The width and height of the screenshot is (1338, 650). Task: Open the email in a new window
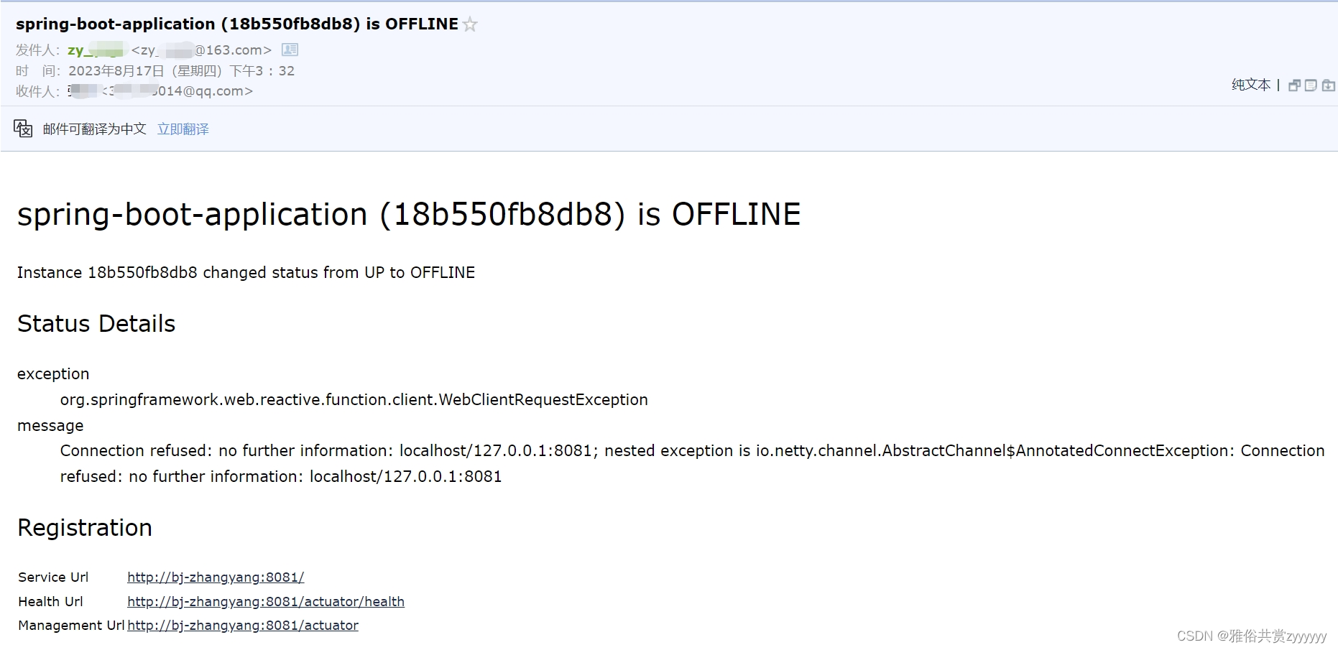[1294, 85]
